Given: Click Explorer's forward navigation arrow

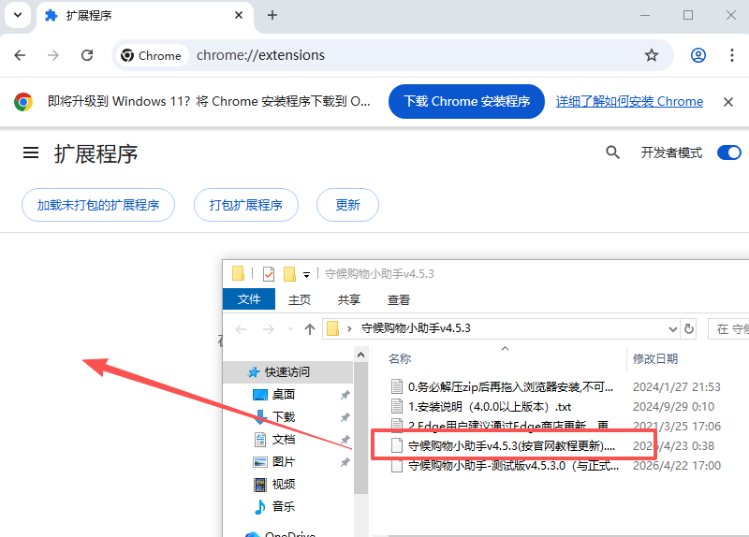Looking at the screenshot, I should [269, 329].
